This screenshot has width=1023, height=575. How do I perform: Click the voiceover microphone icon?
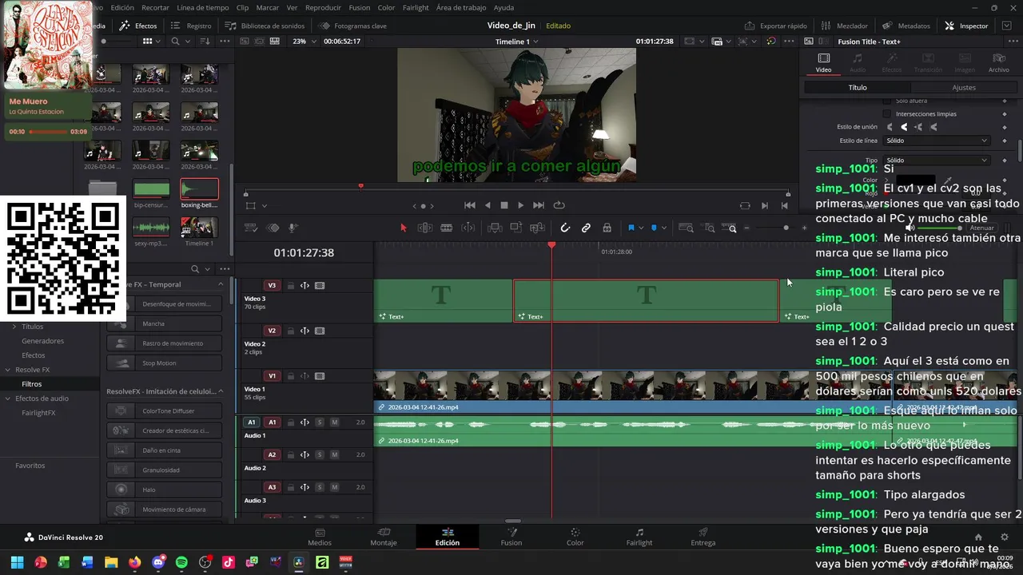(293, 228)
